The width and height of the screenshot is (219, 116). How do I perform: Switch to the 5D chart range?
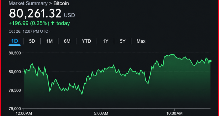32,41
